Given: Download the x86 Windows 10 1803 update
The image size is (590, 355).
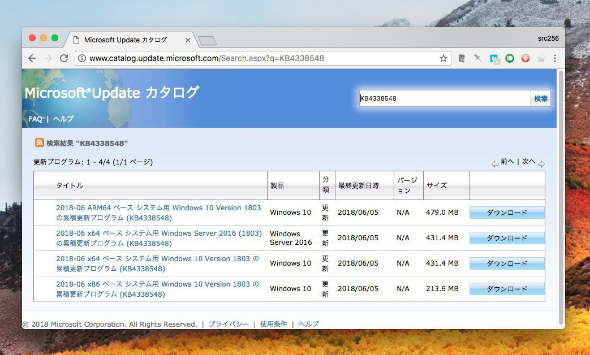Looking at the screenshot, I should (507, 289).
